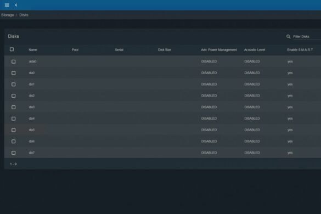Sort by Enable S.M.A.R.T. header
This screenshot has height=214, width=321.
tap(300, 50)
